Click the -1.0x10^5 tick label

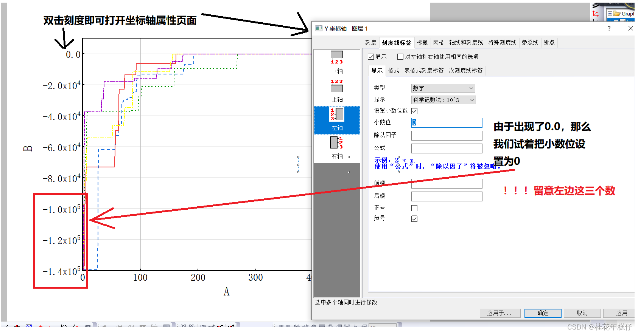click(x=62, y=209)
